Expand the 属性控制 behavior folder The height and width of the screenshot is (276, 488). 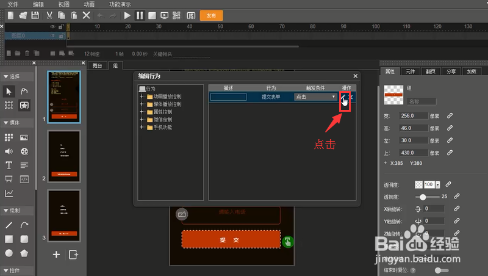pyautogui.click(x=142, y=112)
